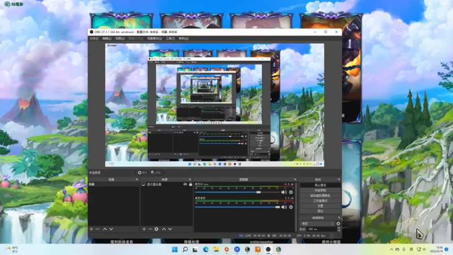
Task: Mute the desktop audio speaker icon
Action: 284,207
